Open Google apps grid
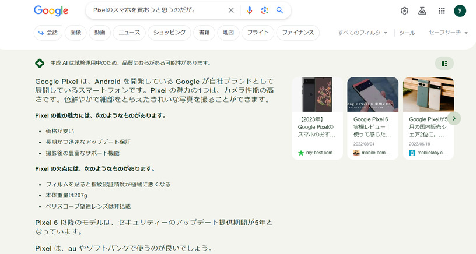The height and width of the screenshot is (254, 476). [442, 11]
